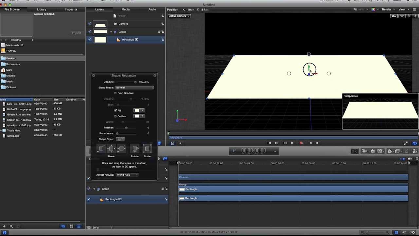The image size is (419, 236).
Task: Enable the Outline checkbox
Action: (115, 116)
